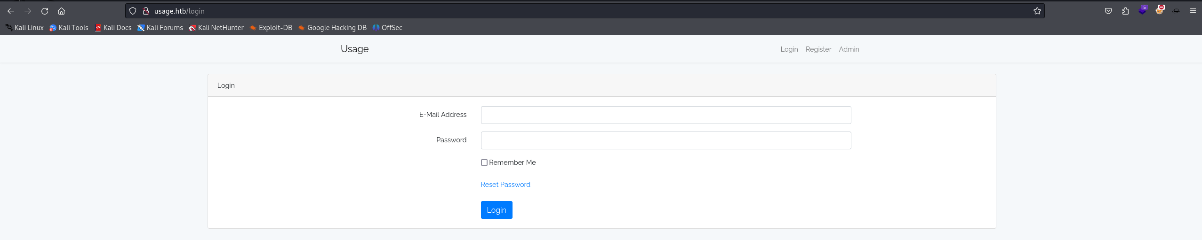Tick the Remember Me checkbox

tap(484, 163)
